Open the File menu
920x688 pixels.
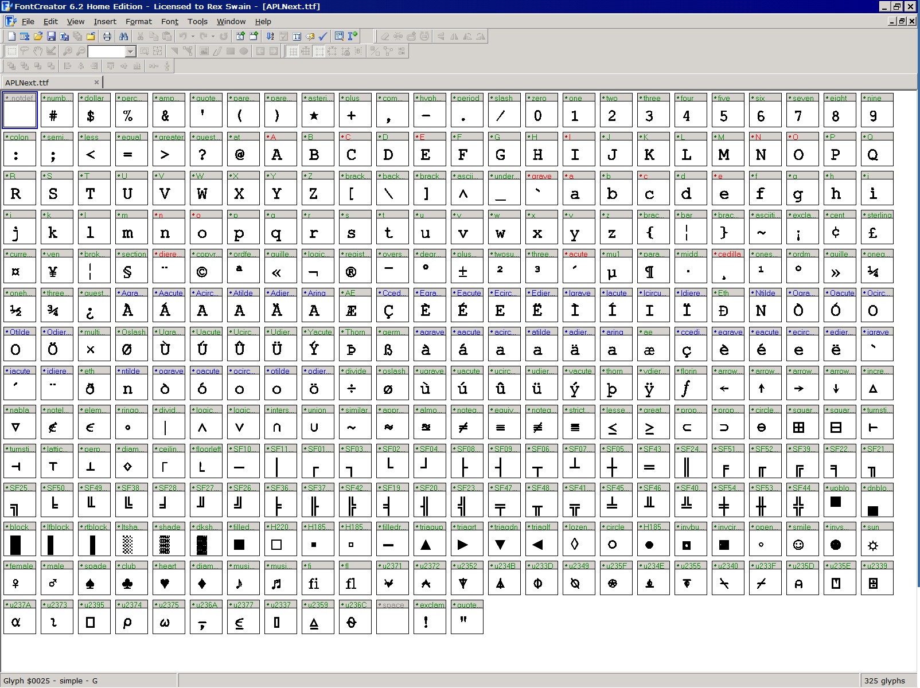pyautogui.click(x=28, y=21)
